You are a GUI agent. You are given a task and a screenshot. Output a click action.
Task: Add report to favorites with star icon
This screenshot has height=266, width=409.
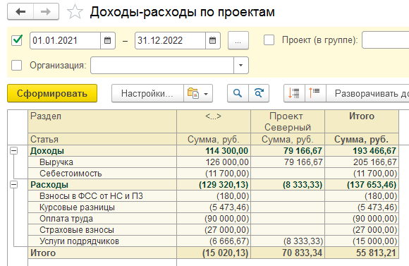[x=75, y=12]
